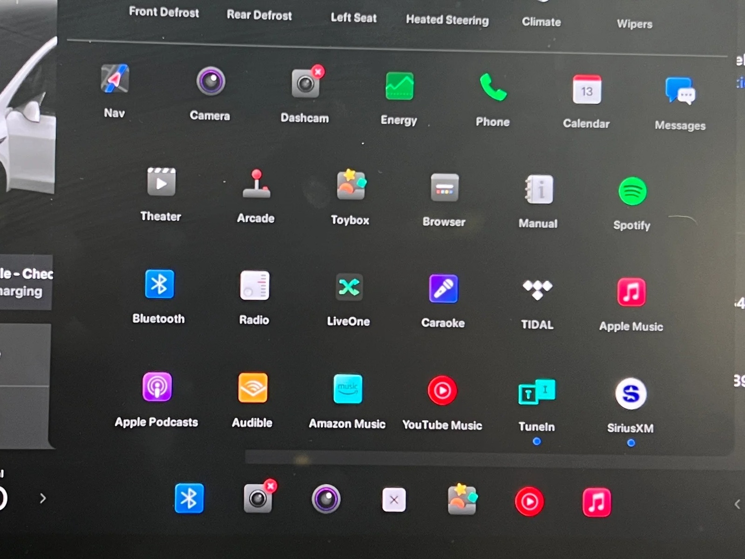Open the Toybox app in the grid
Screen dimensions: 745x559
(351, 185)
